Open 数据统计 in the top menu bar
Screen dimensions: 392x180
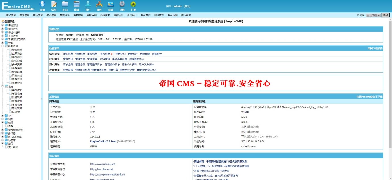(x=118, y=15)
